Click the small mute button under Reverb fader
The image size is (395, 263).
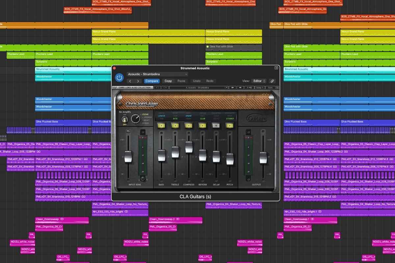(202, 180)
